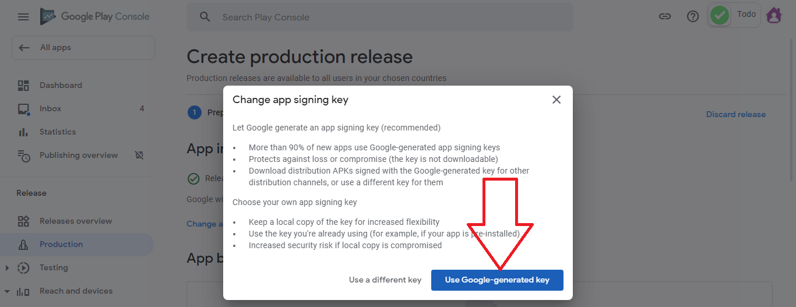Click the Google Play Console logo
Viewport: 796px width, 307px height.
[95, 17]
